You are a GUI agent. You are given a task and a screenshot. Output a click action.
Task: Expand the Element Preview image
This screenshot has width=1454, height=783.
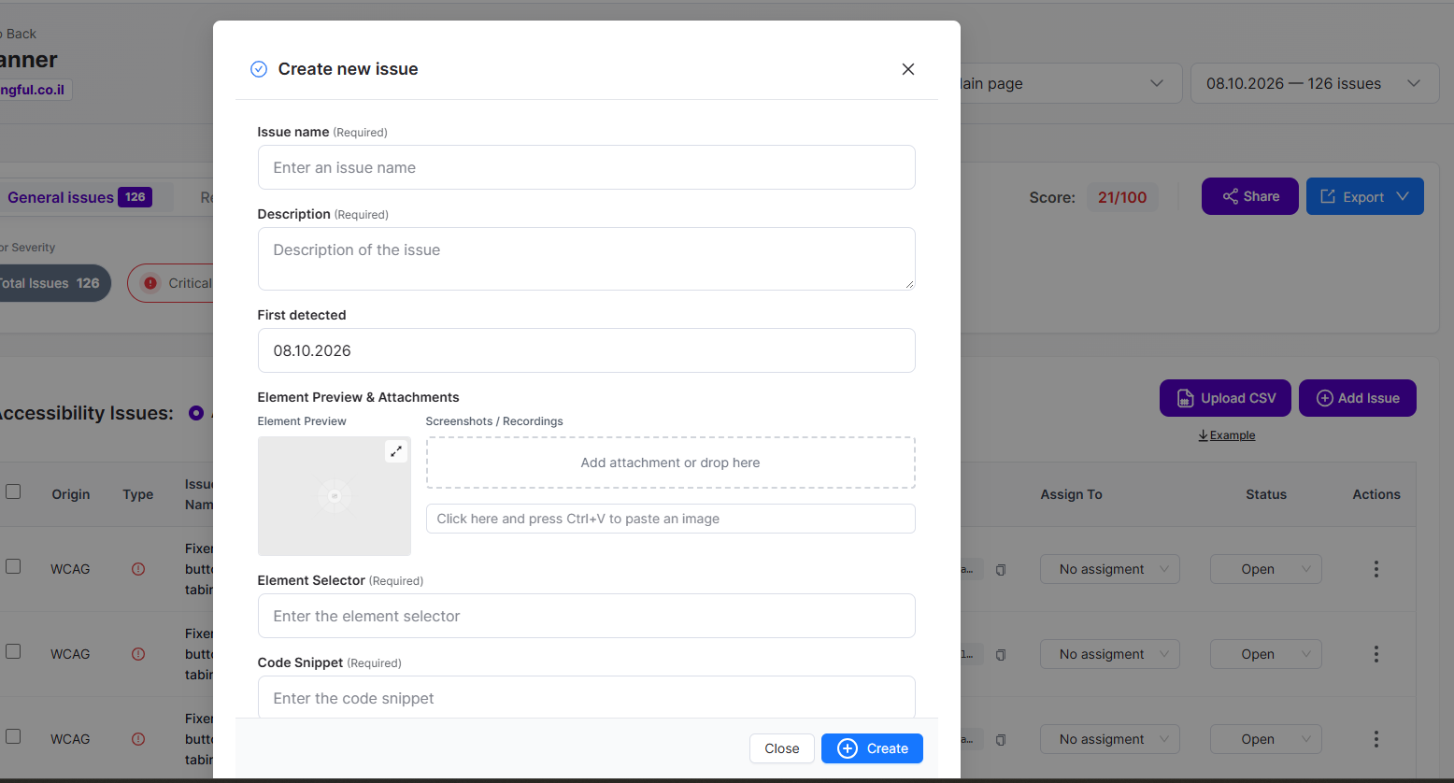(x=396, y=451)
